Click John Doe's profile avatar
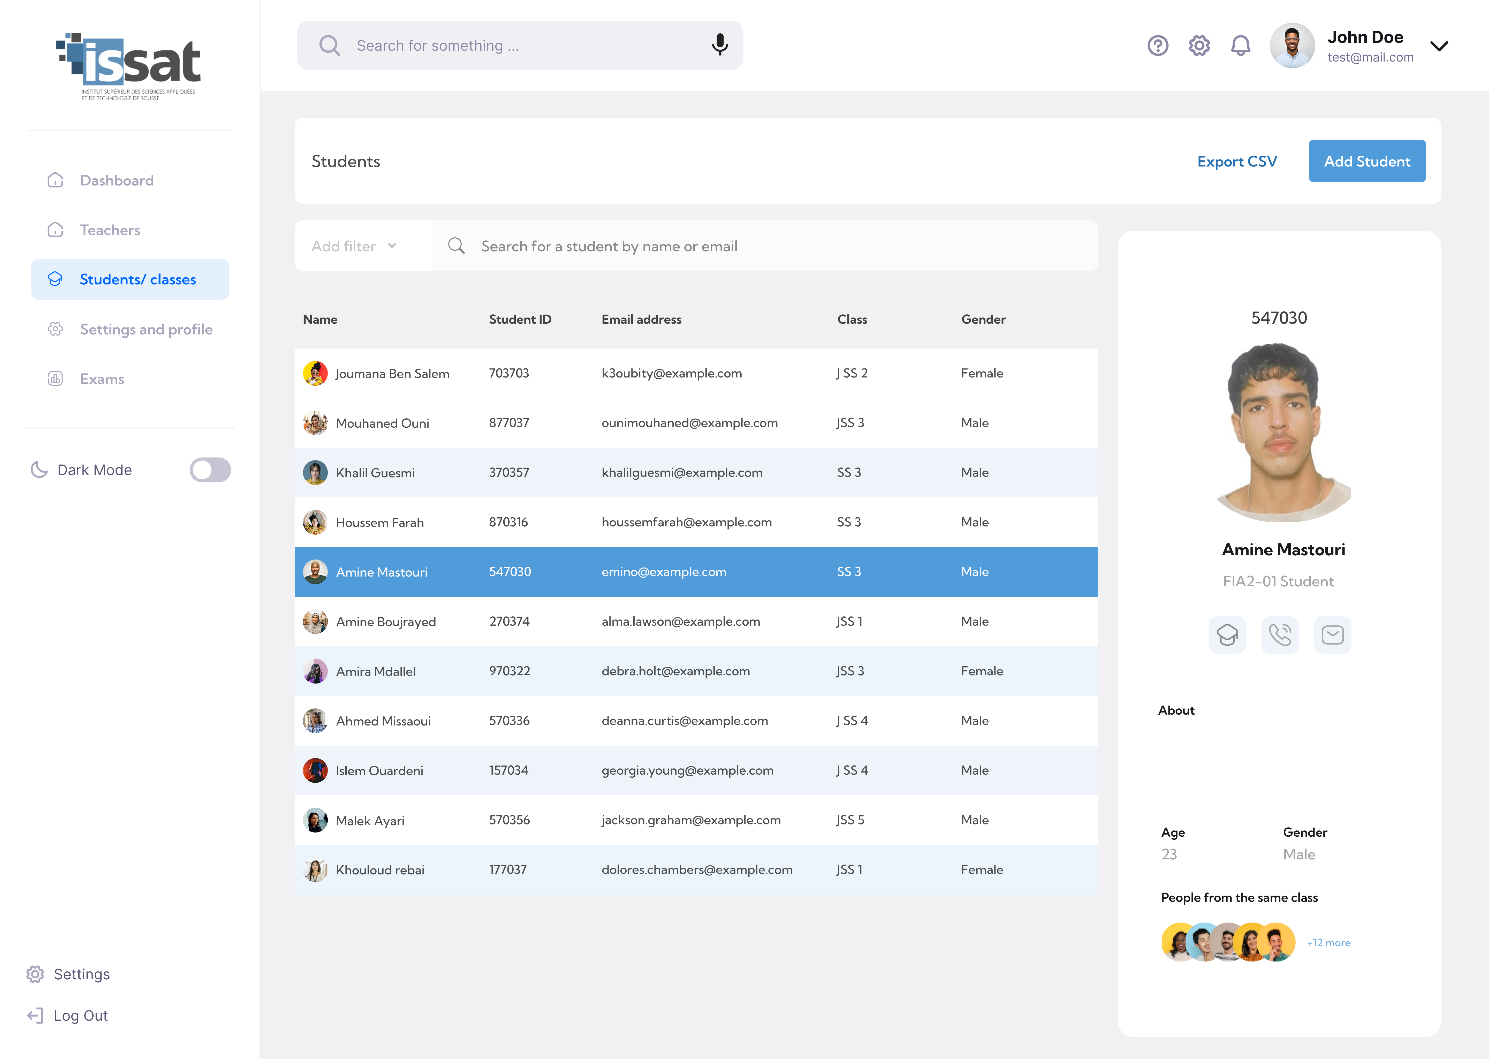This screenshot has width=1489, height=1059. (x=1292, y=46)
